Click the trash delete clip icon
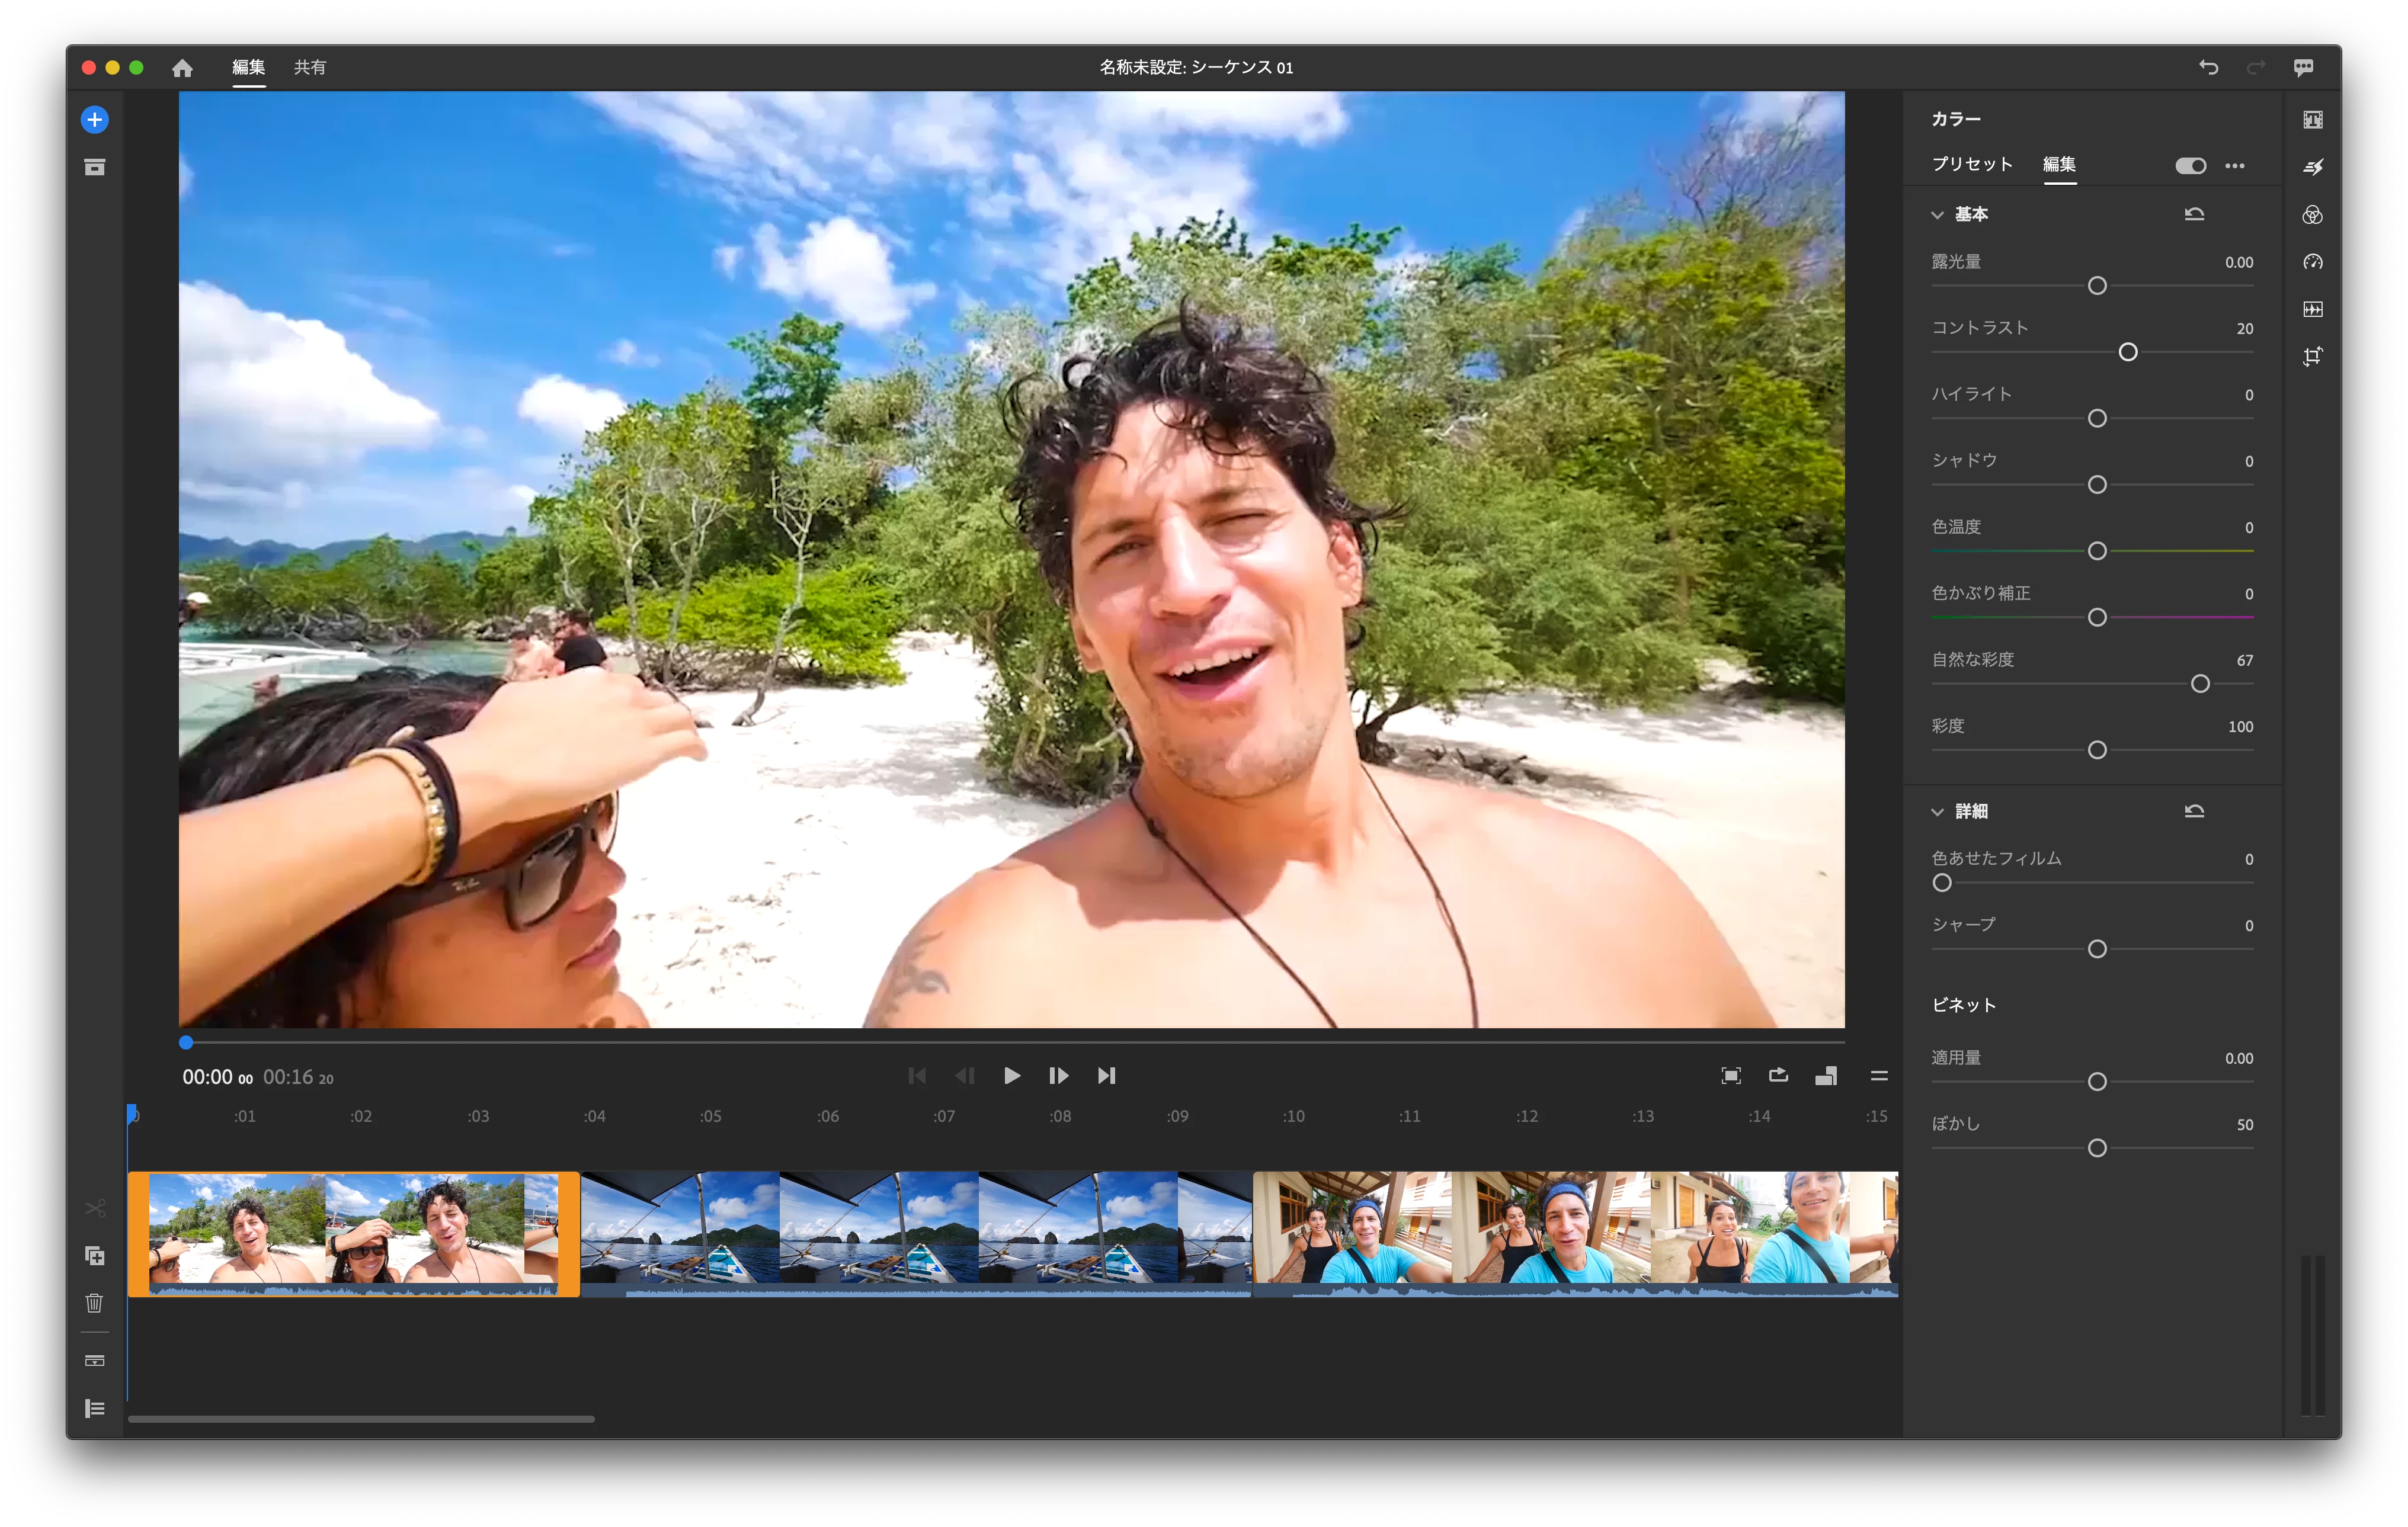Image resolution: width=2408 pixels, height=1527 pixels. pyautogui.click(x=94, y=1303)
